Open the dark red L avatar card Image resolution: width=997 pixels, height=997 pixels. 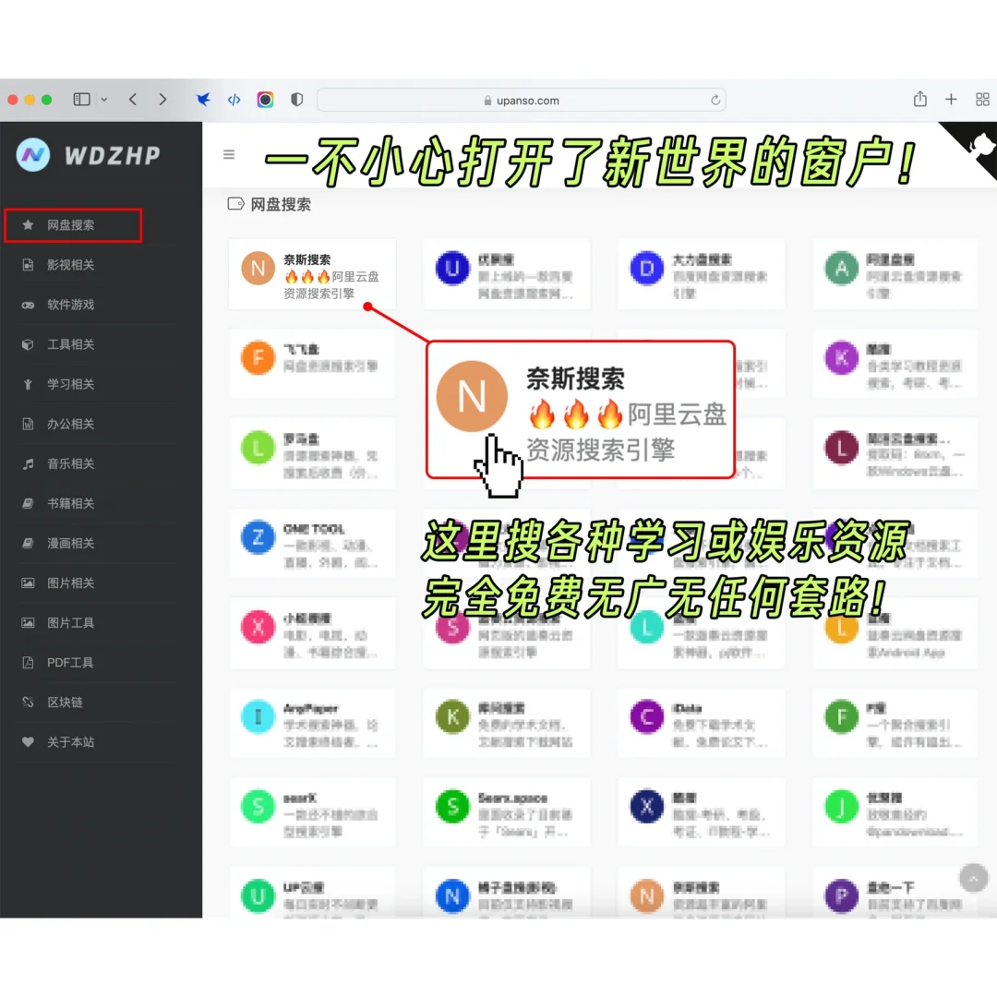[x=895, y=453]
